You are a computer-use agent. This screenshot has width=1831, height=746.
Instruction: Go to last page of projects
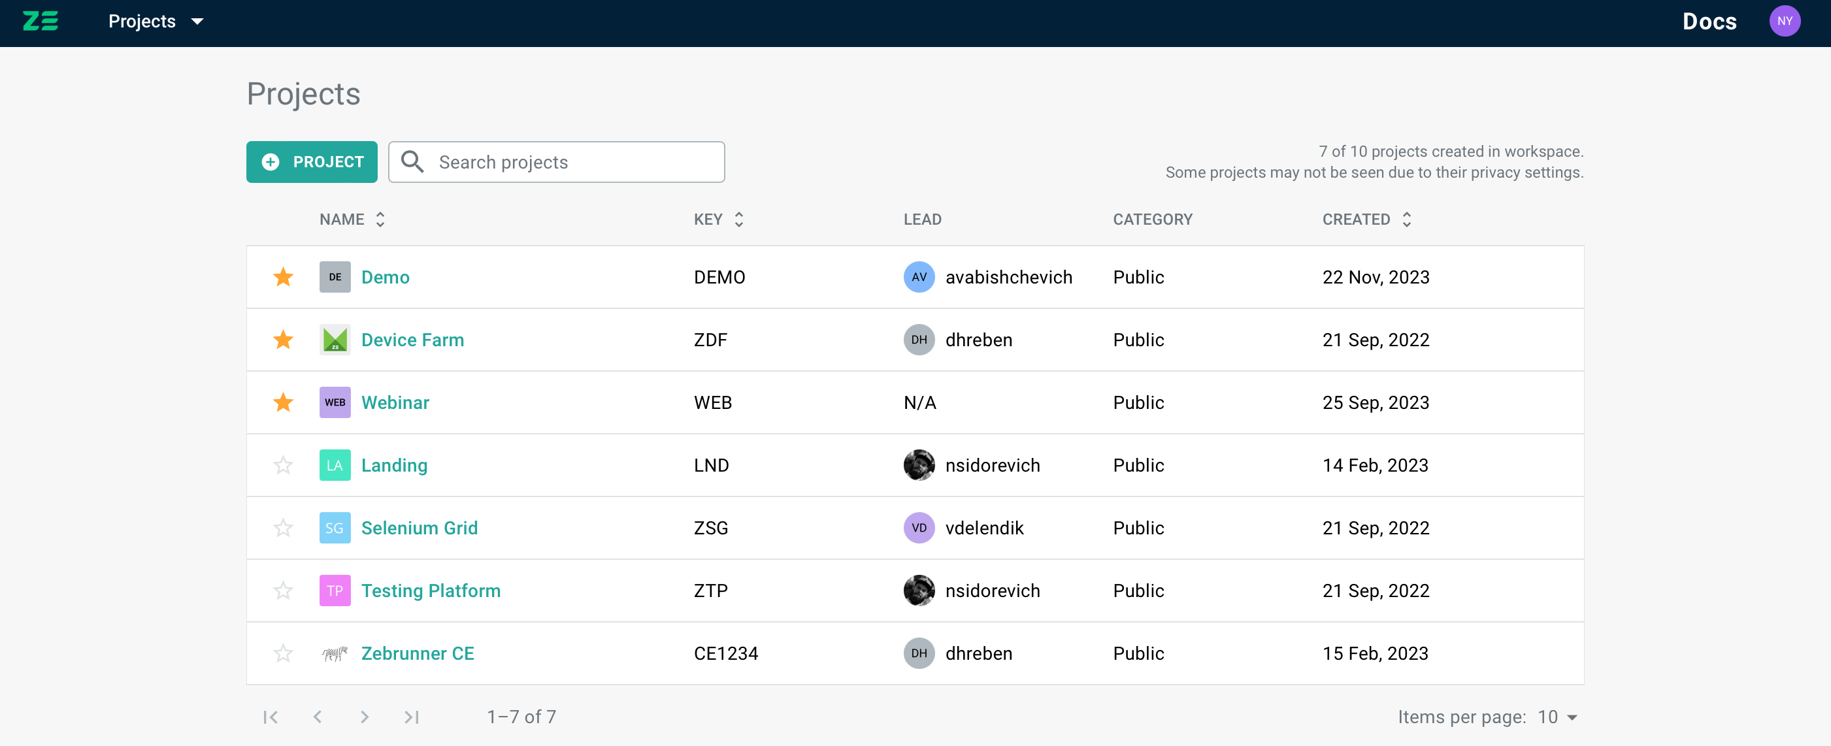pos(412,717)
